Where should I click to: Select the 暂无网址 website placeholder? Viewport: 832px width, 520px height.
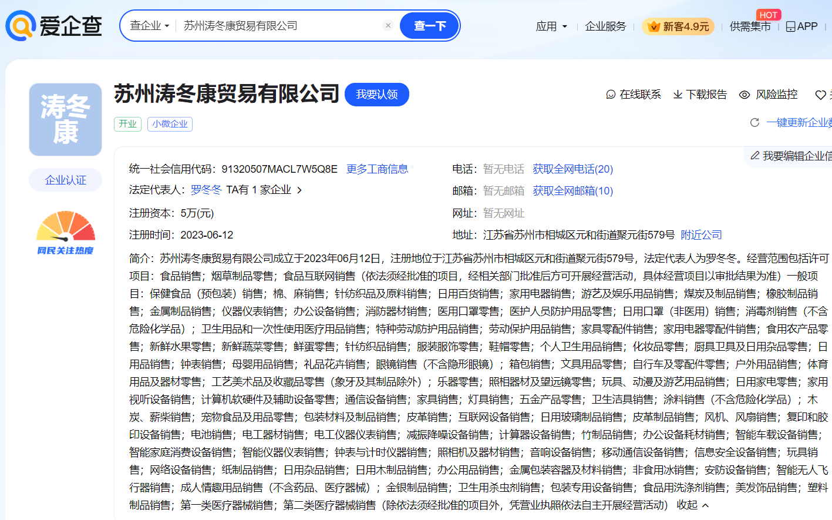pos(504,213)
